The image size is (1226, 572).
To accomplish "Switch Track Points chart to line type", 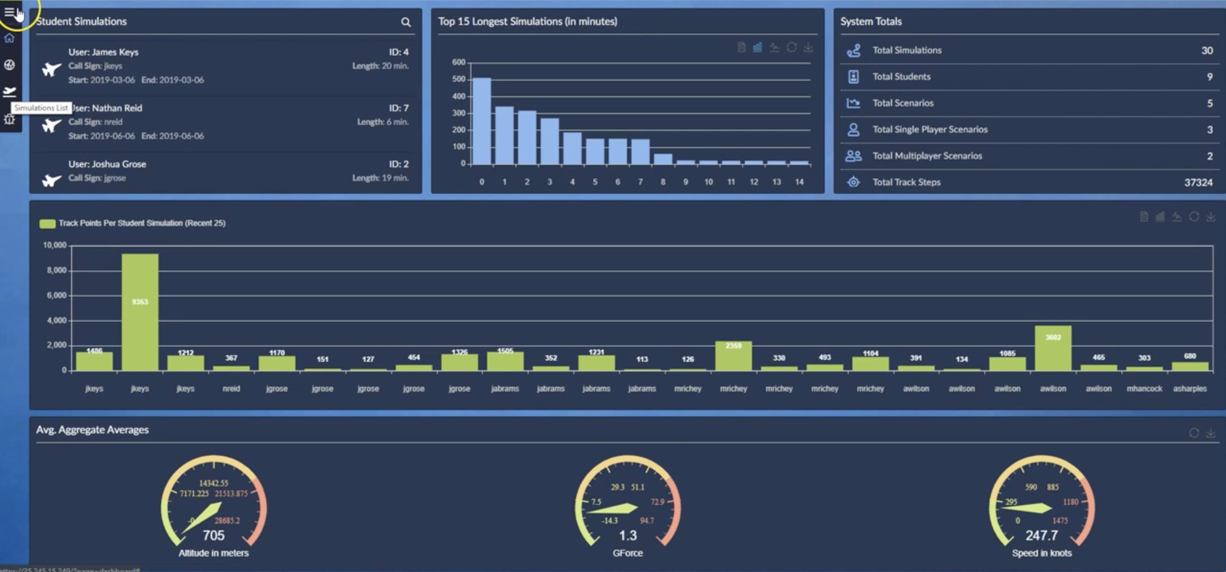I will (1177, 217).
